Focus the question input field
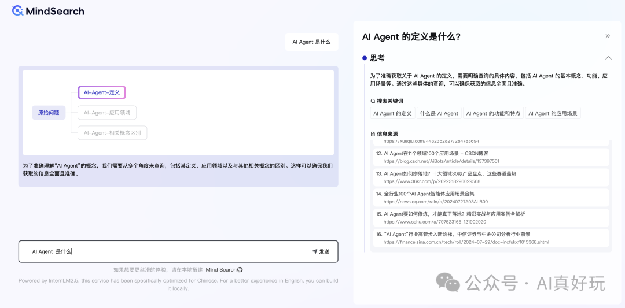The height and width of the screenshot is (308, 625). [x=178, y=251]
